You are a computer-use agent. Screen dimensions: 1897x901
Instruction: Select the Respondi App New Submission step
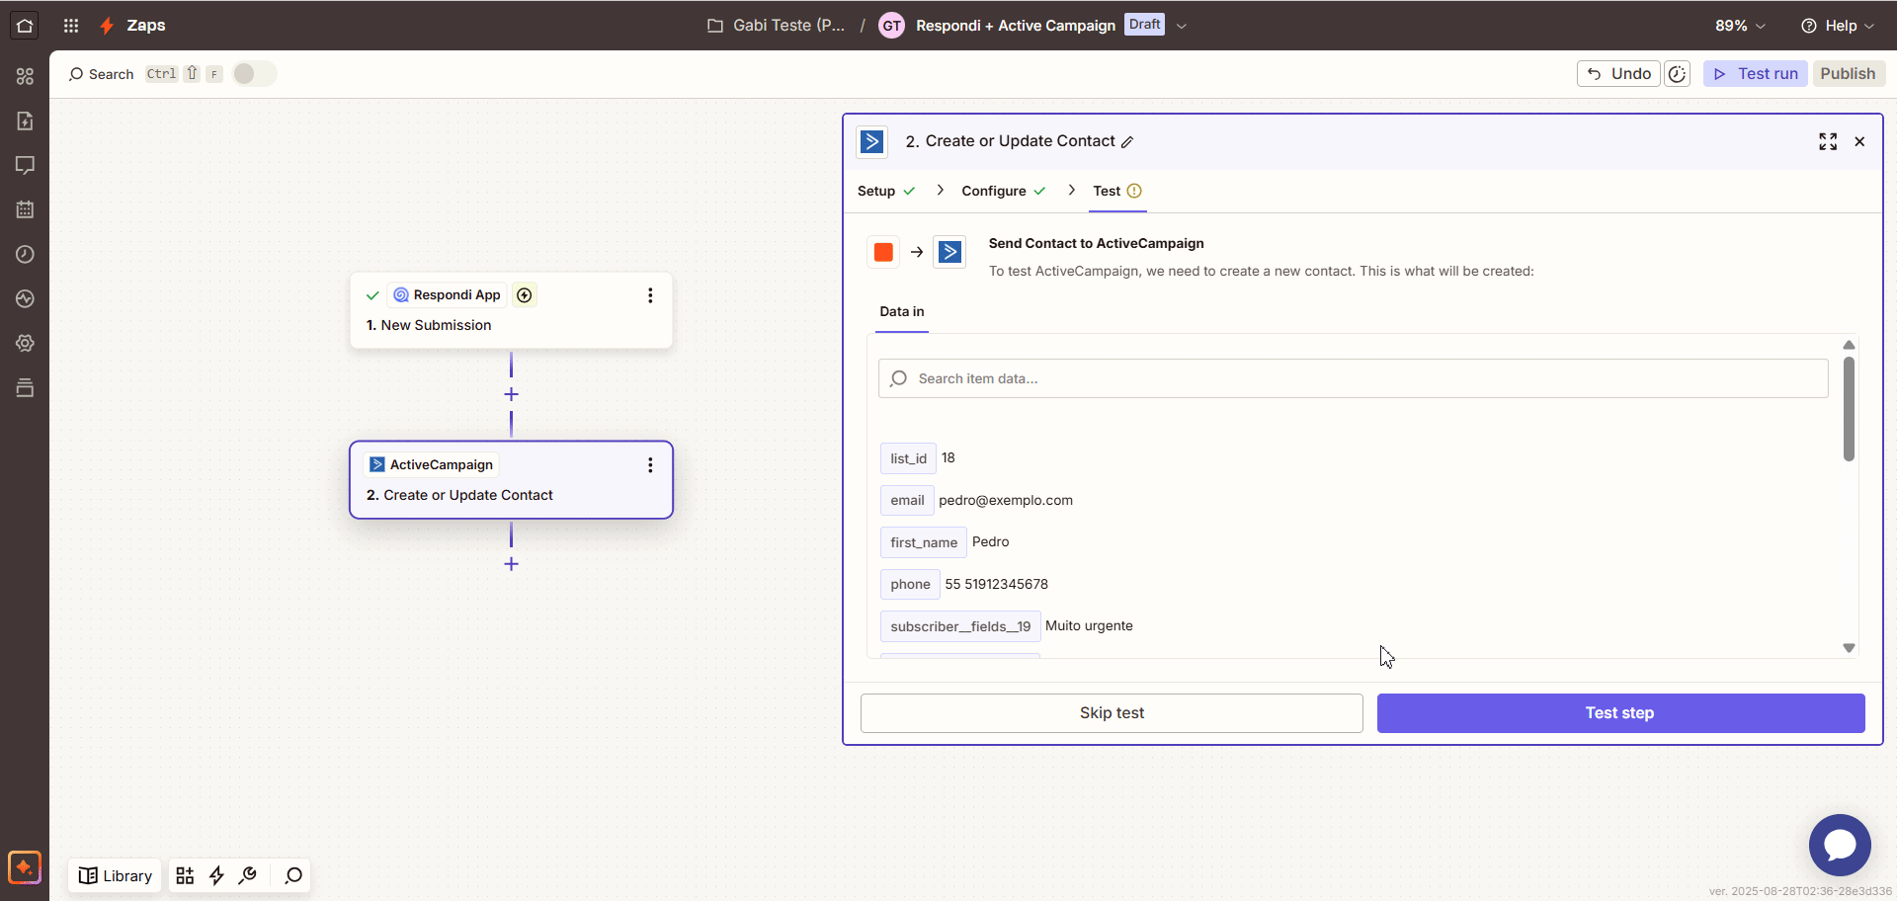click(x=511, y=310)
